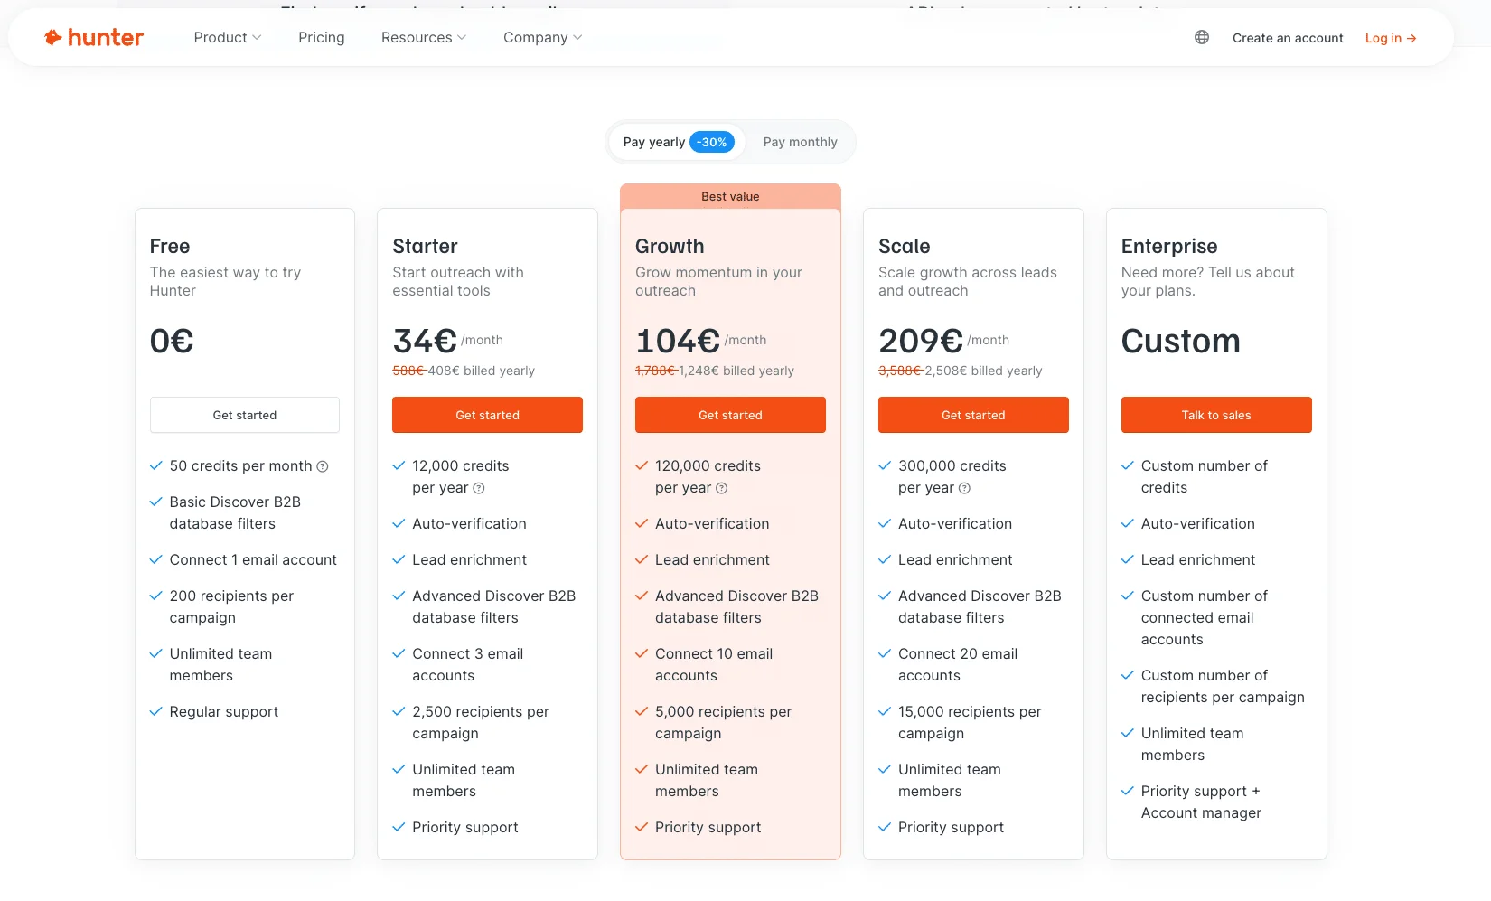
Task: Click the 0€ price text
Action: [172, 341]
